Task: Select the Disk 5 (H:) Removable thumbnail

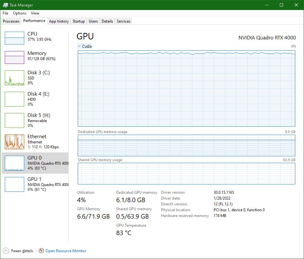Action: click(x=15, y=120)
